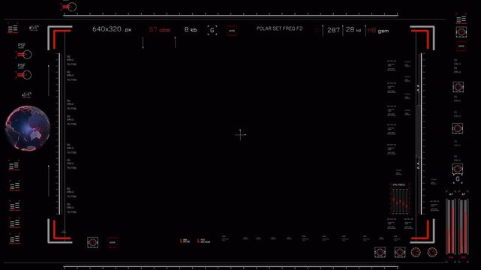
Task: Click the red dashed button in the bottom bar
Action: [113, 242]
